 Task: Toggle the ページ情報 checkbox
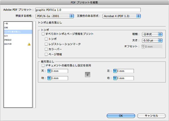tap(46, 54)
